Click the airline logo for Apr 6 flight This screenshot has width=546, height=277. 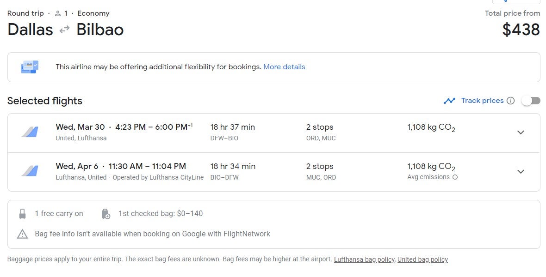pos(30,171)
